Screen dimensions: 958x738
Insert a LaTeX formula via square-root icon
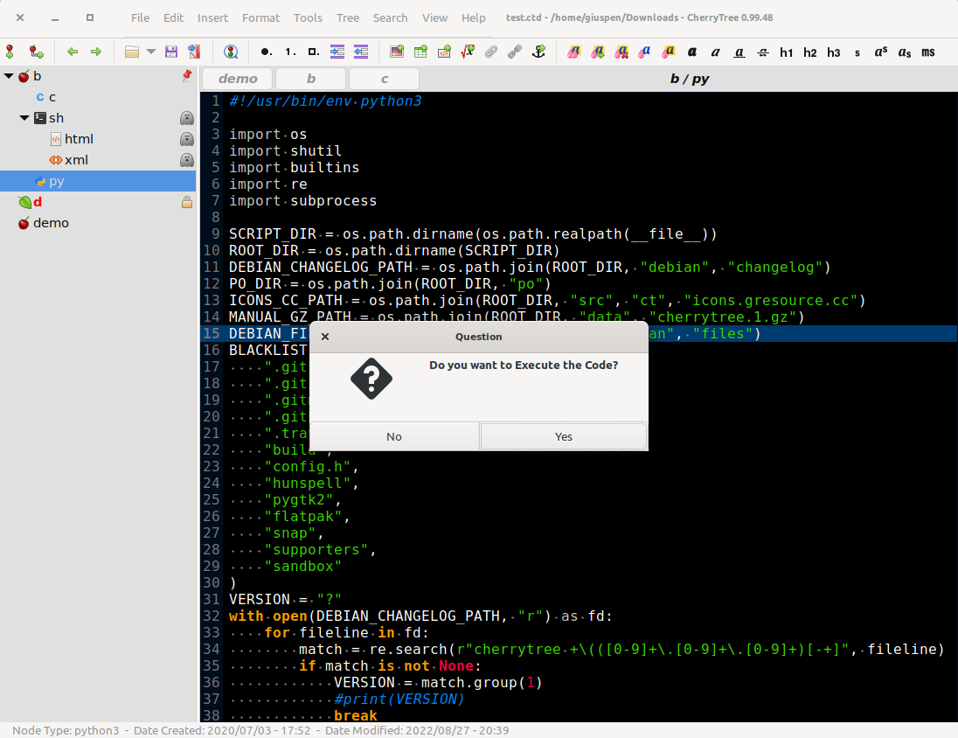pos(468,52)
